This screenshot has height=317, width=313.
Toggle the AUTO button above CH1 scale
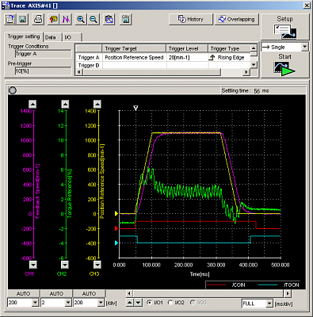(x=24, y=293)
